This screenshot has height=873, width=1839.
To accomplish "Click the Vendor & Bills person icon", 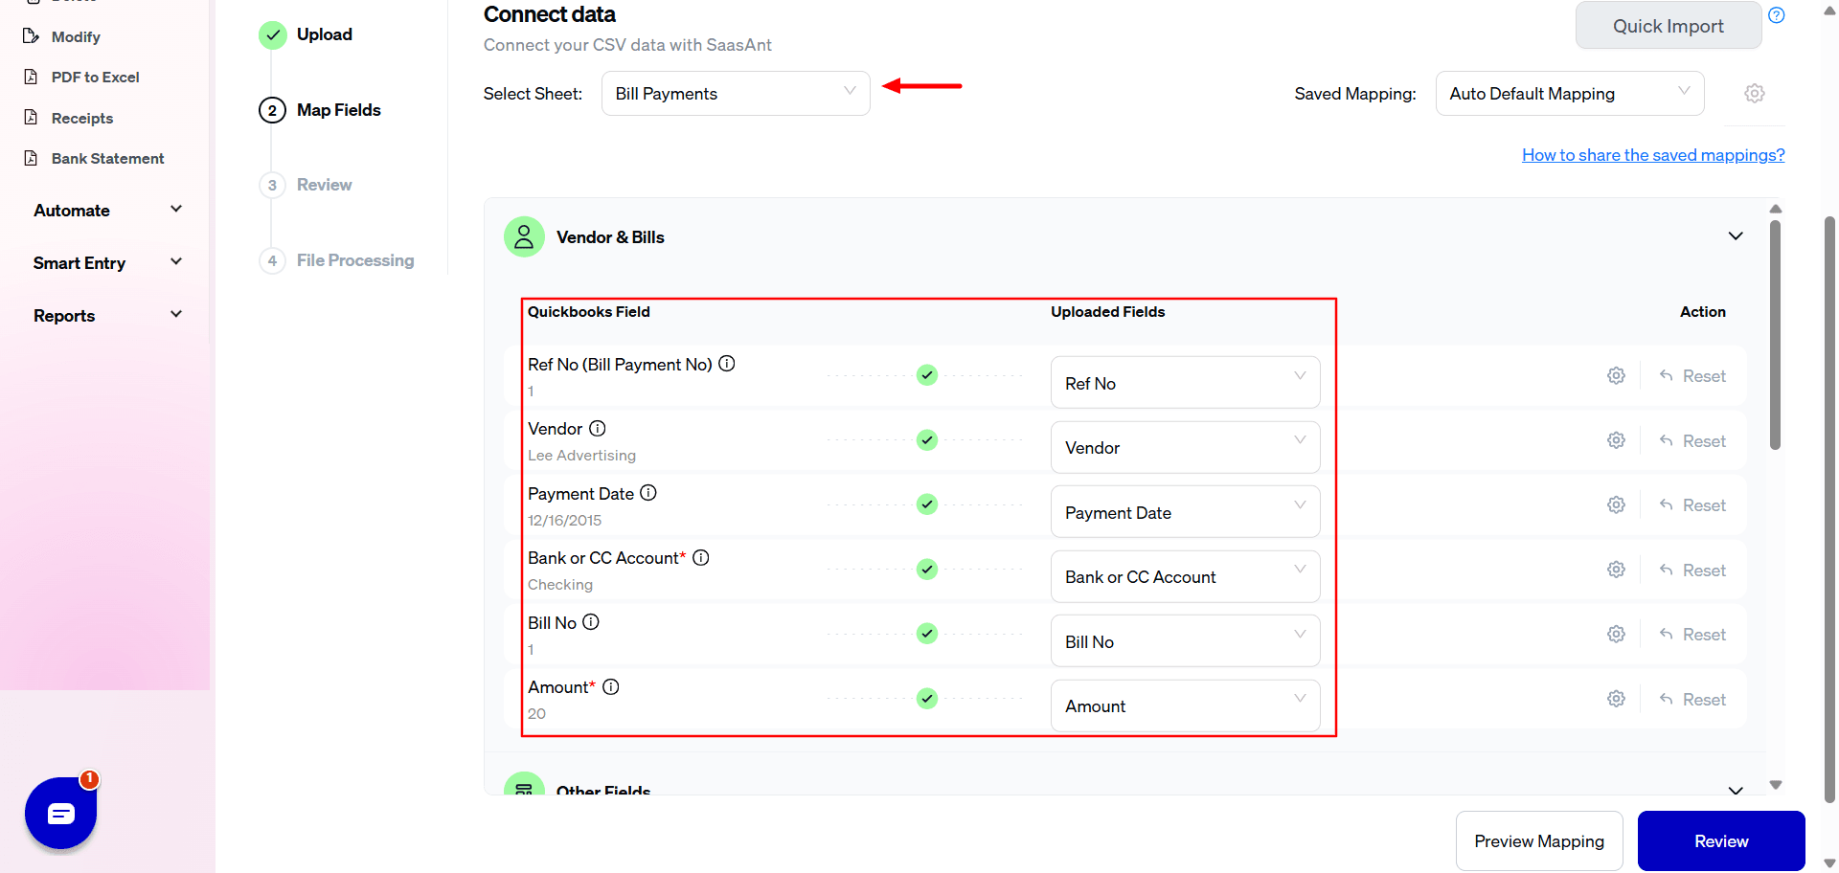I will coord(524,237).
